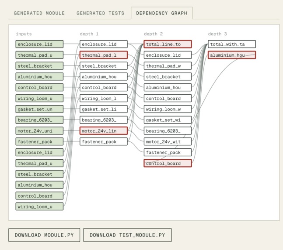Click the "depth 1" column heading
The image size is (283, 250).
point(89,34)
